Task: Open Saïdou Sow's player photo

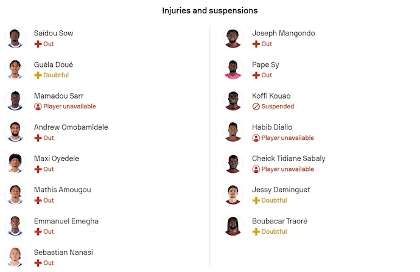Action: tap(15, 38)
